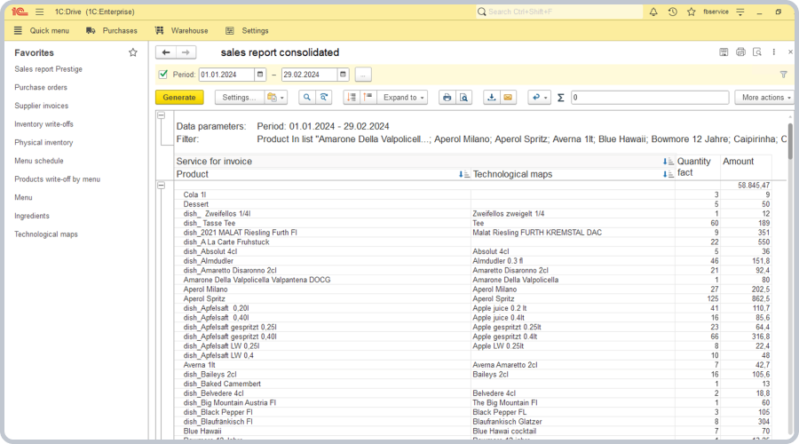Screen dimensions: 799x444
Task: Send report by email envelope icon
Action: (508, 98)
